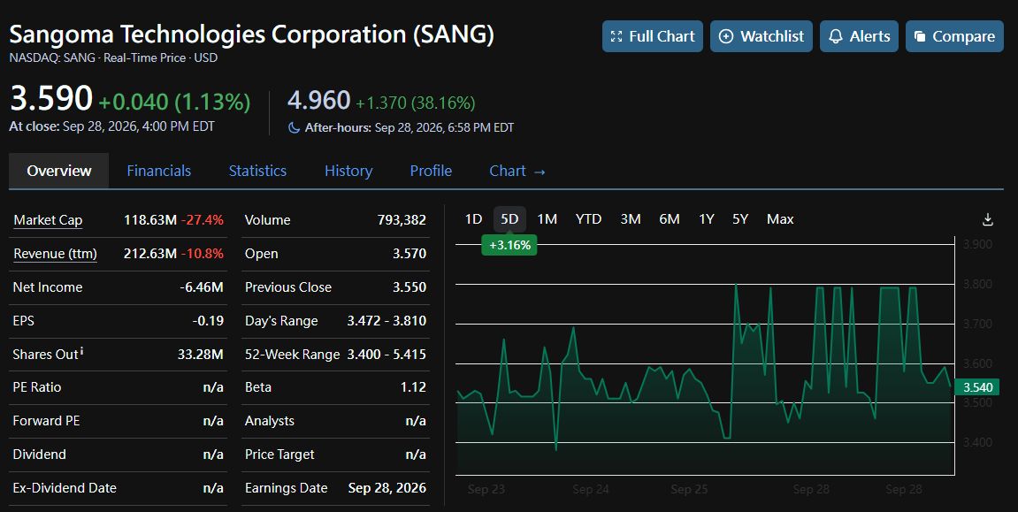
Task: Click the EPS value -0.19
Action: [x=208, y=321]
